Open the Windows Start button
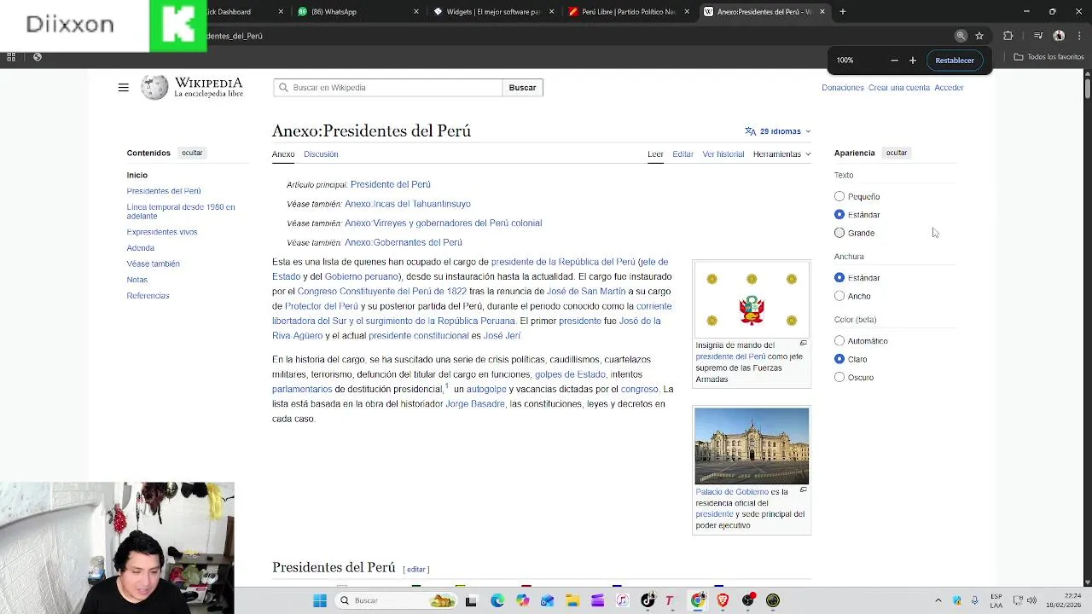 [x=320, y=600]
